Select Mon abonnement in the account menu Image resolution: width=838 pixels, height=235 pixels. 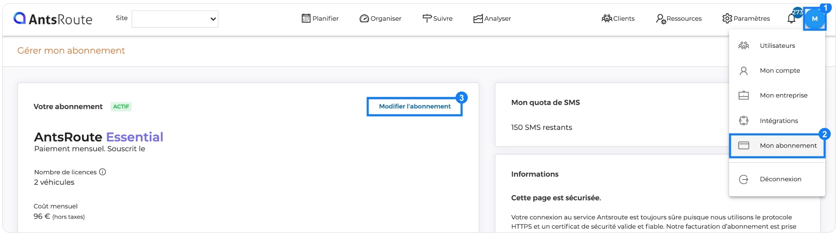point(777,146)
